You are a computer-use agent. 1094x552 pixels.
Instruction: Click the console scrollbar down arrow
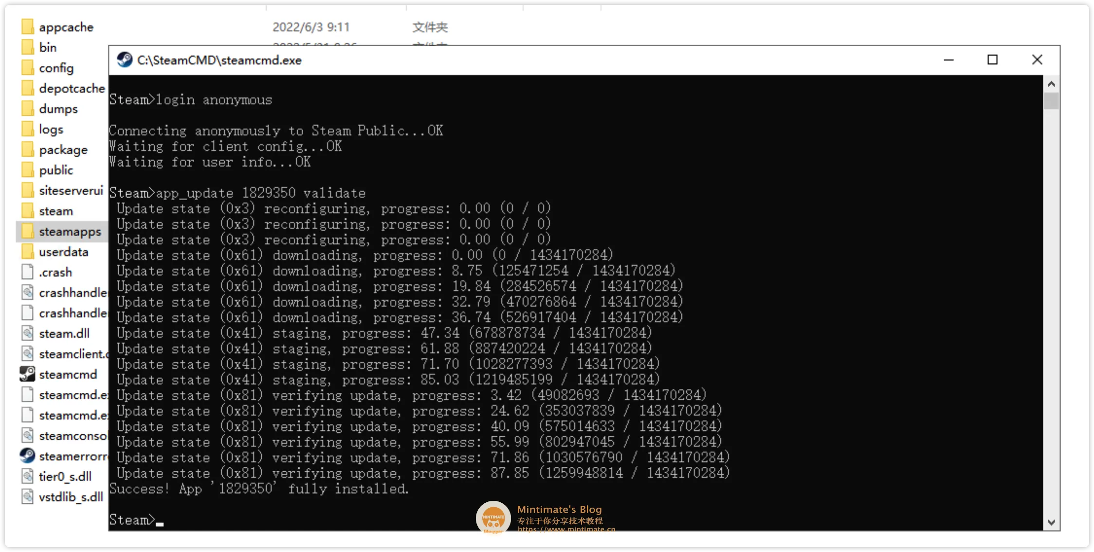(x=1052, y=522)
